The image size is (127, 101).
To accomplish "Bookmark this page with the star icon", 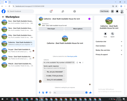I will pos(116,6).
